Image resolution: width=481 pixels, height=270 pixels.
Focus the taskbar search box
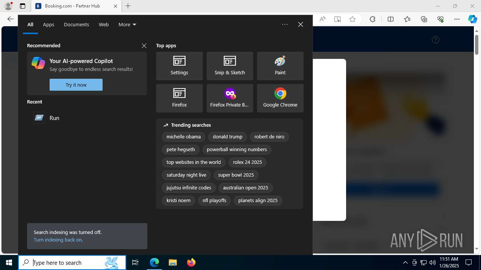72,262
